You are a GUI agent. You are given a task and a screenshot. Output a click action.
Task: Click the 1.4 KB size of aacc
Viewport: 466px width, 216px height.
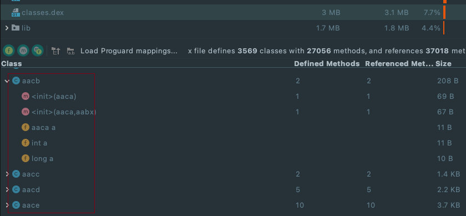coord(448,174)
